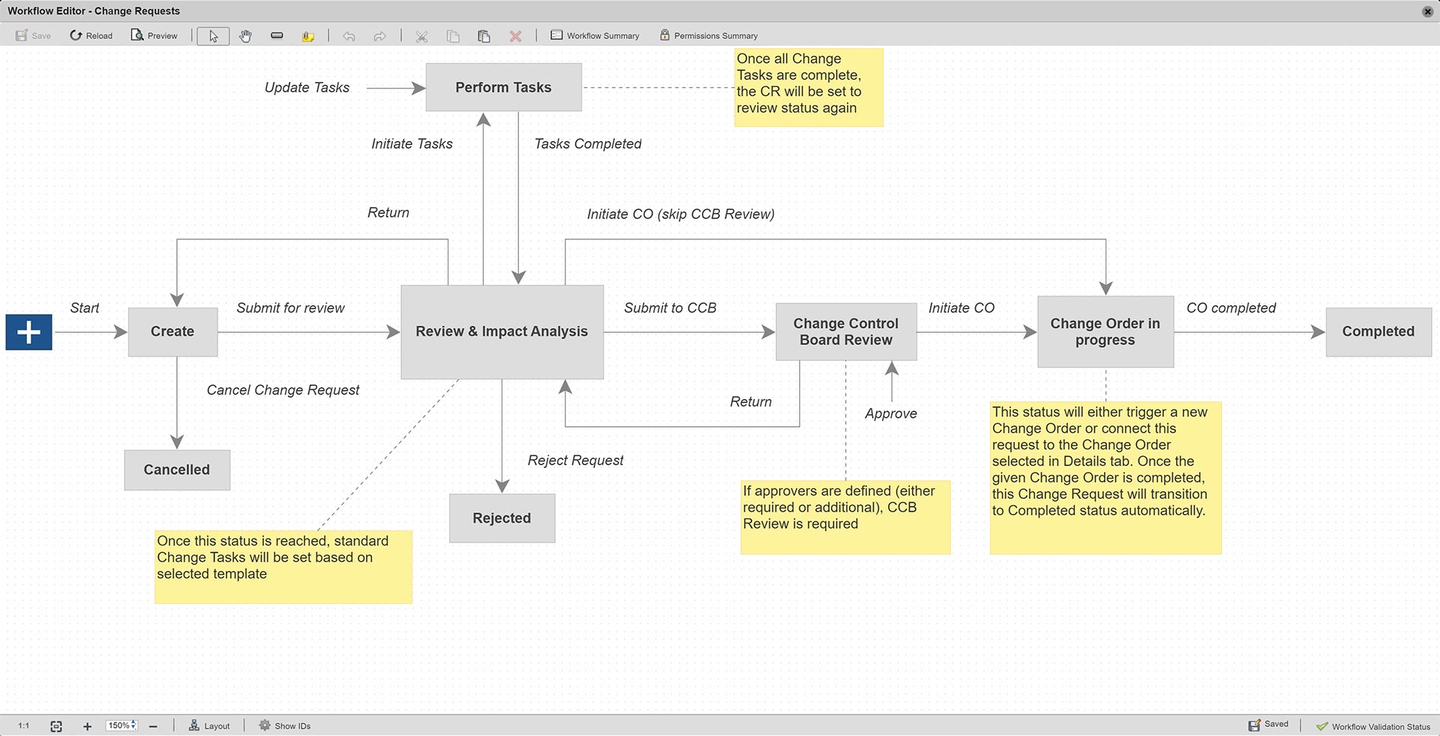This screenshot has height=736, width=1440.
Task: Click the red delete X icon
Action: click(515, 36)
